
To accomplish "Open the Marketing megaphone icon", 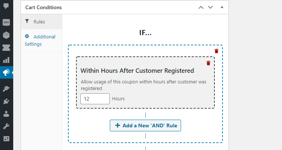I will pos(6,72).
